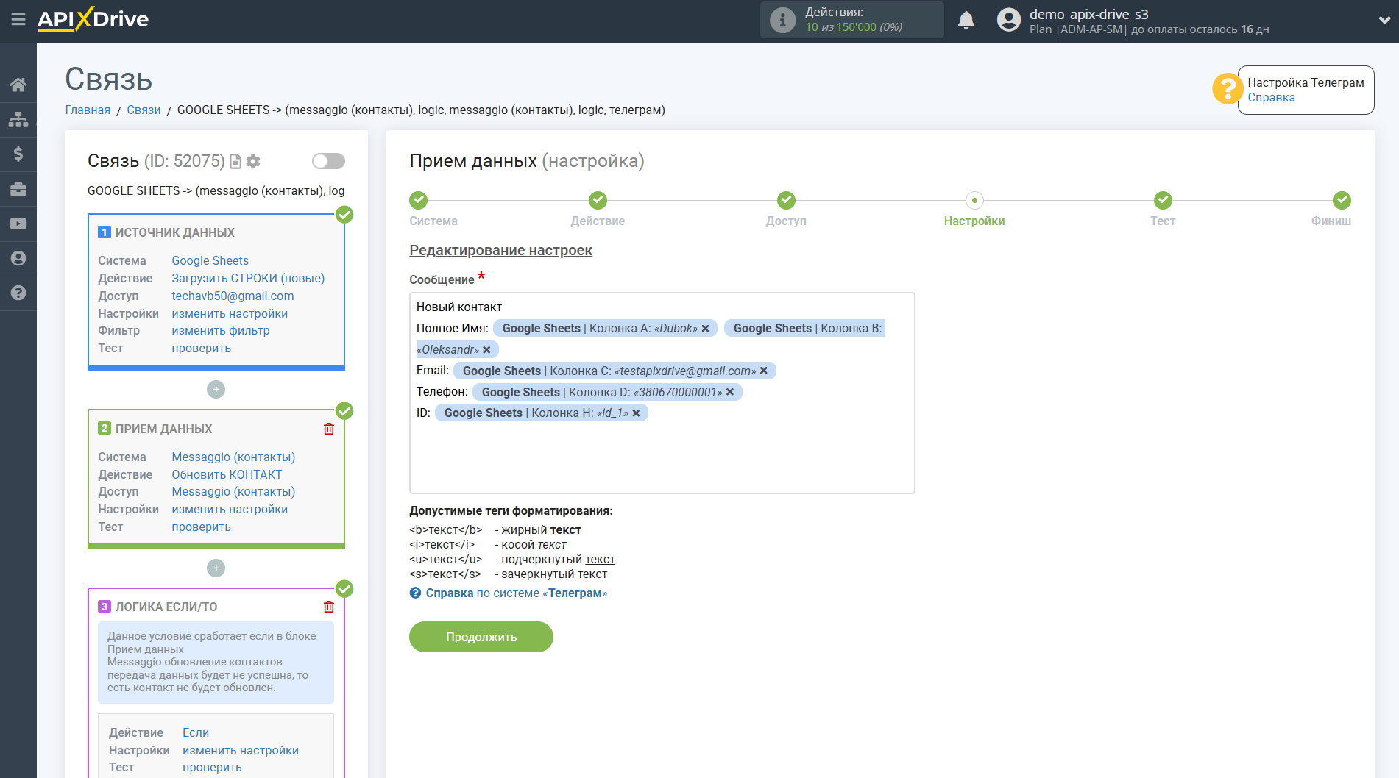
Task: Expand the account dropdown chevron
Action: pos(1384,21)
